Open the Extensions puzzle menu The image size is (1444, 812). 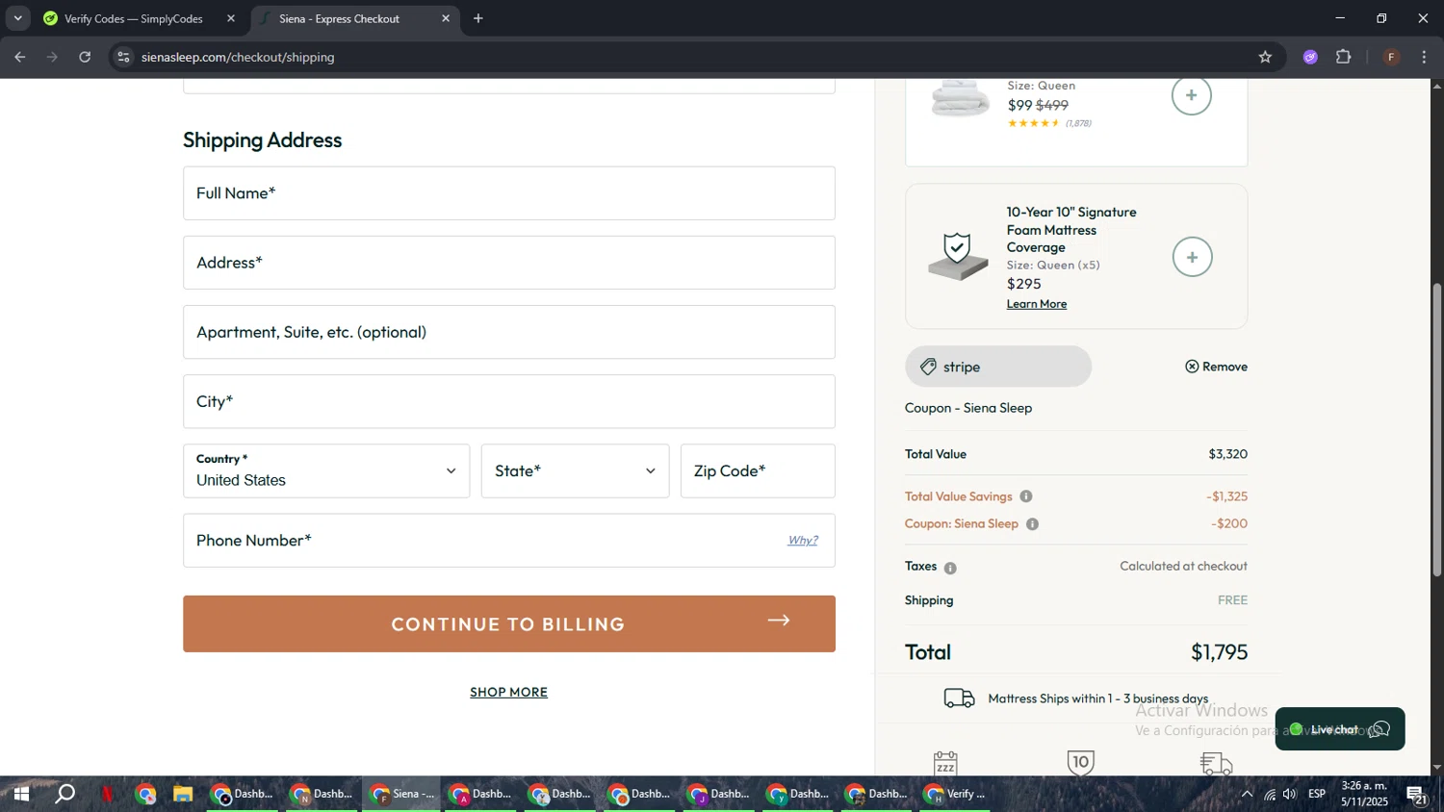click(1344, 57)
